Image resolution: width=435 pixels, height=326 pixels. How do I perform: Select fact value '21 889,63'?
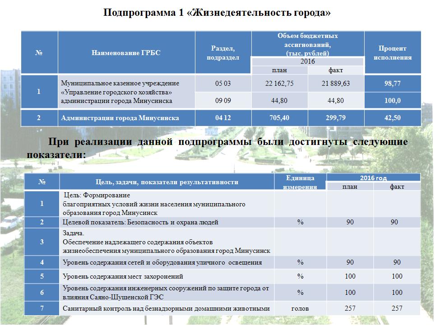point(336,83)
